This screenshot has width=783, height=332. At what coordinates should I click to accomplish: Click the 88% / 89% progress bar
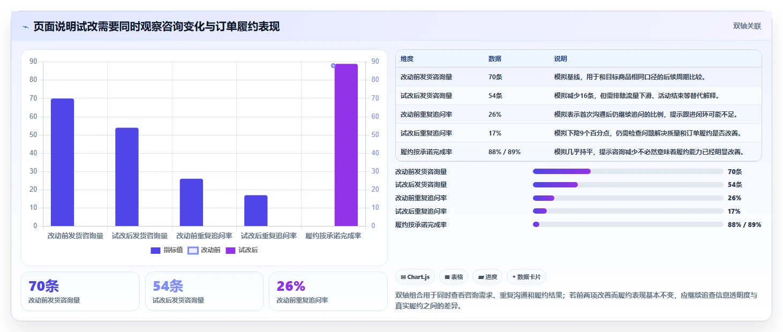(x=628, y=224)
